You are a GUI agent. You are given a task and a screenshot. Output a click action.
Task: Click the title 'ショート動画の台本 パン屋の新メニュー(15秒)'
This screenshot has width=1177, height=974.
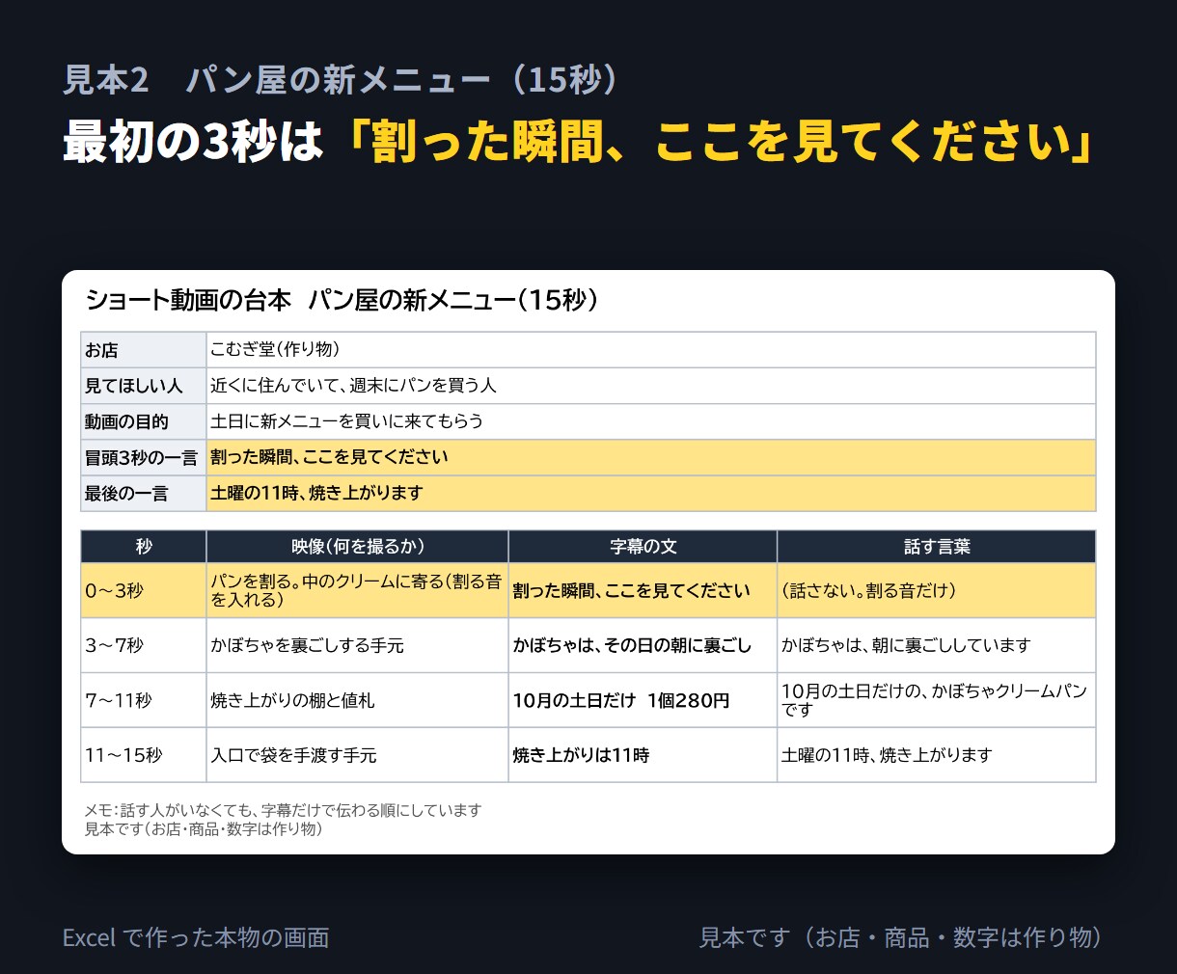(342, 301)
